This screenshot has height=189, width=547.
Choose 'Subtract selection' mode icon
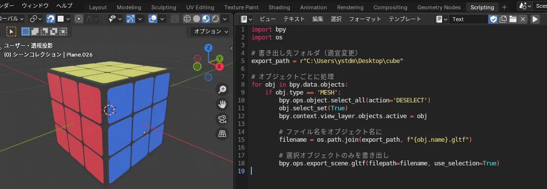[x=44, y=31]
